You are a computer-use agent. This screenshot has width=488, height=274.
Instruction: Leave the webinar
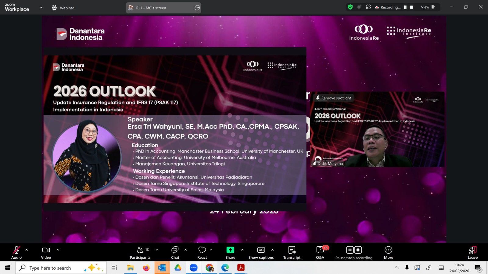pyautogui.click(x=472, y=252)
